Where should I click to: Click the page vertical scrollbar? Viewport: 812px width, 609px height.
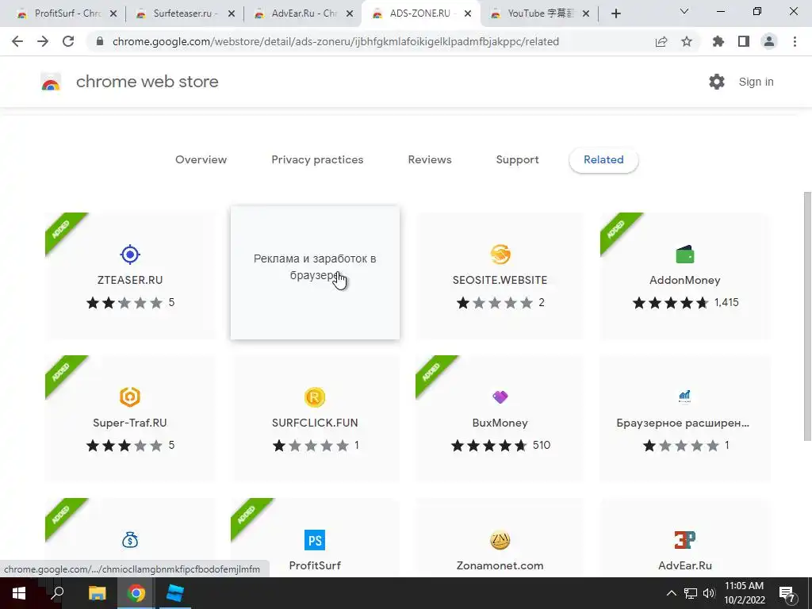tap(807, 316)
